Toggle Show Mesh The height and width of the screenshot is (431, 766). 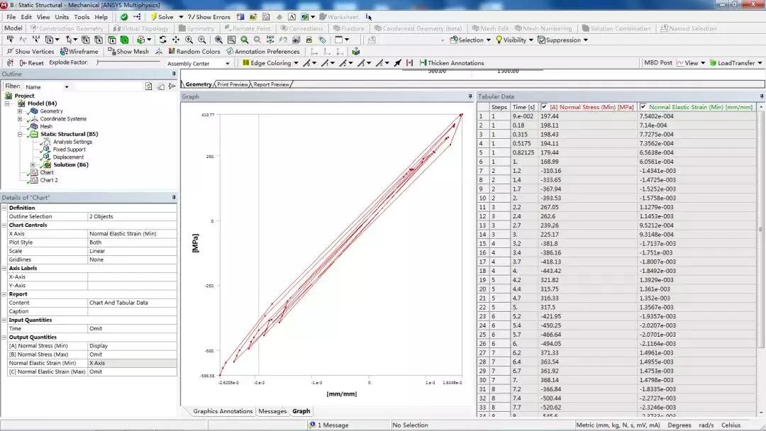point(128,51)
